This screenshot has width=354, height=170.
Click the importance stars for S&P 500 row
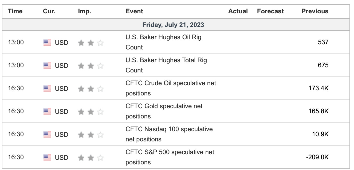[x=91, y=158]
